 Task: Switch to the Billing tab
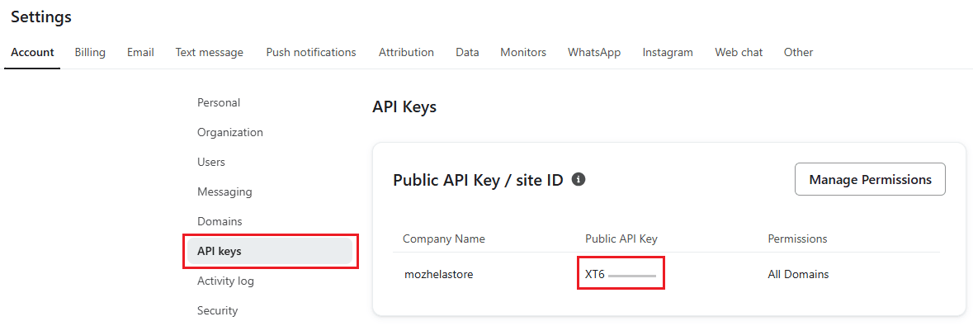point(90,53)
